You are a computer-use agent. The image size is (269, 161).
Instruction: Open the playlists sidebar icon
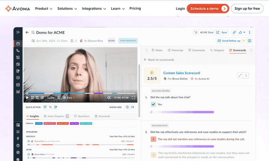click(x=18, y=57)
